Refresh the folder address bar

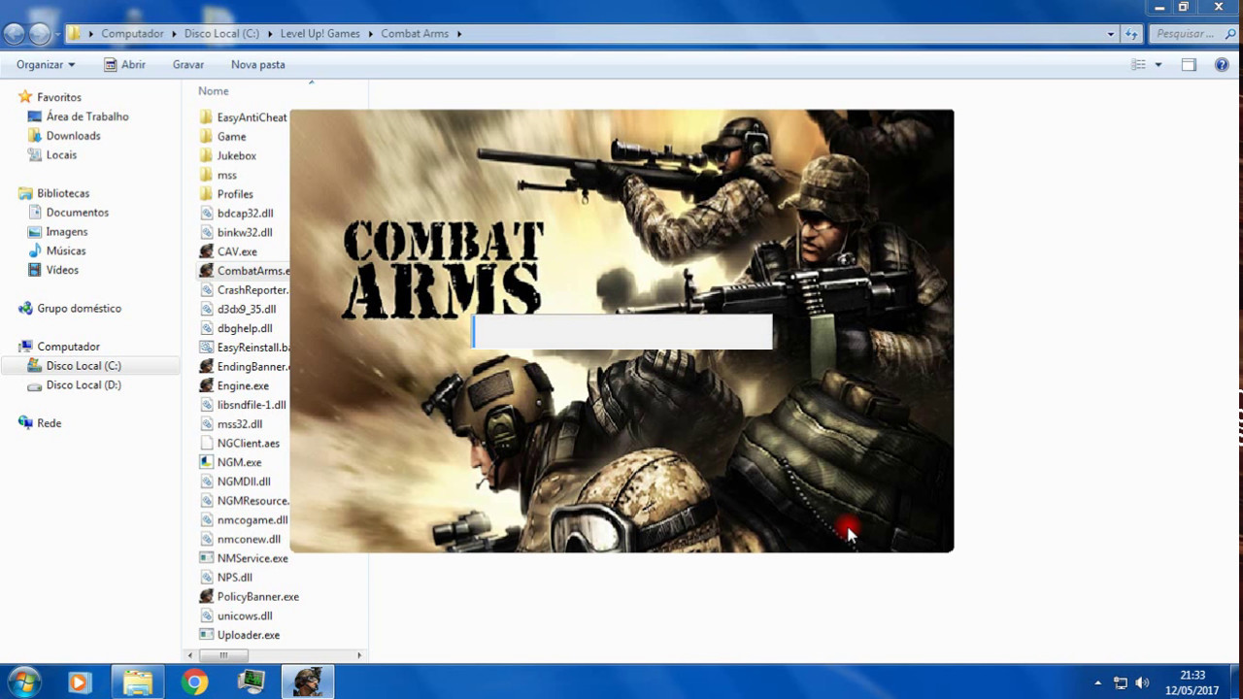coord(1131,34)
